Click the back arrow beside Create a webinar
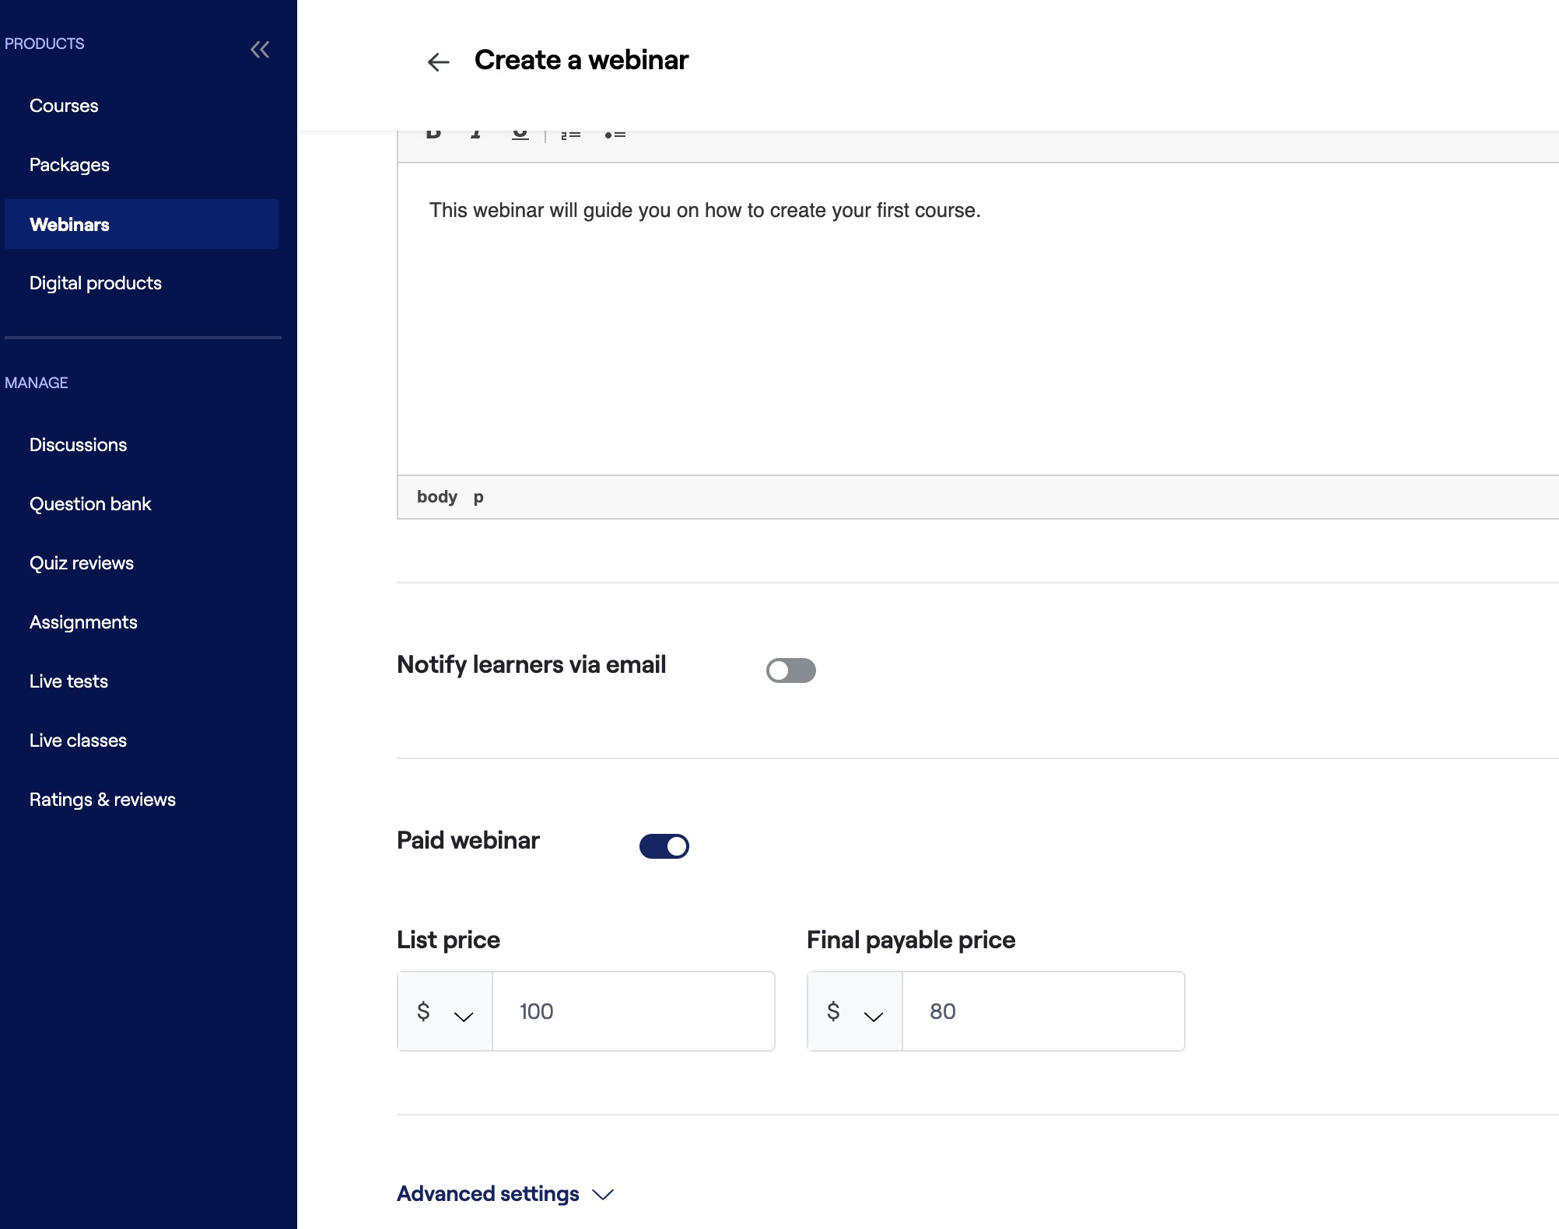Screen dimensions: 1559x1229 point(439,62)
